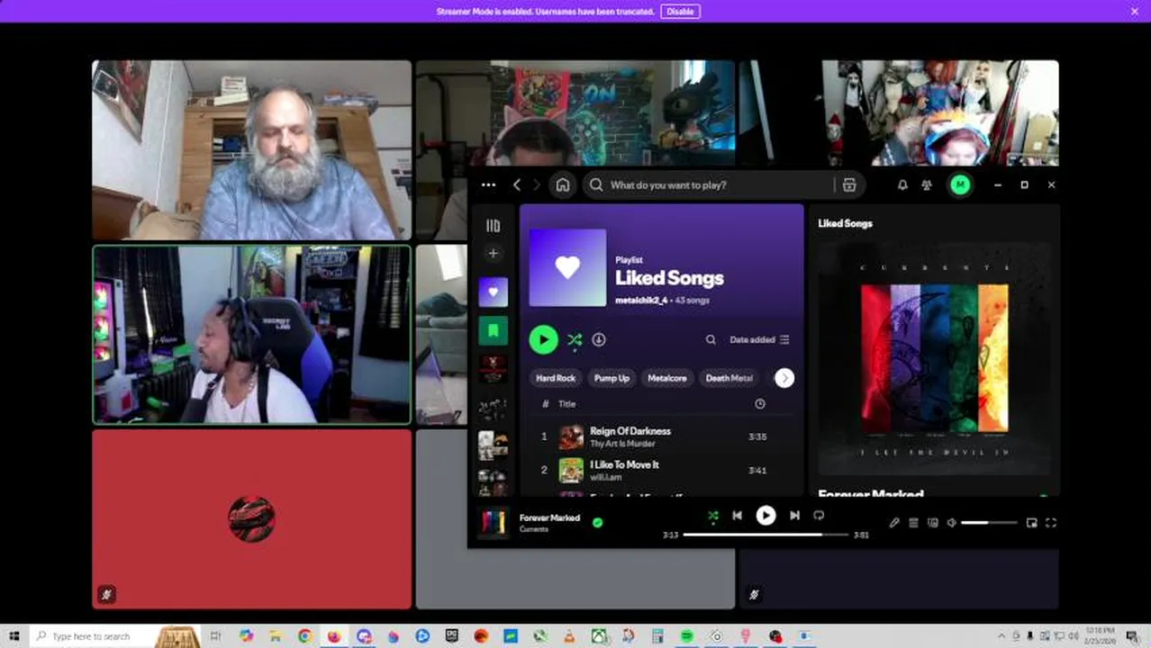Image resolution: width=1151 pixels, height=648 pixels.
Task: Skip to next track
Action: tap(794, 516)
